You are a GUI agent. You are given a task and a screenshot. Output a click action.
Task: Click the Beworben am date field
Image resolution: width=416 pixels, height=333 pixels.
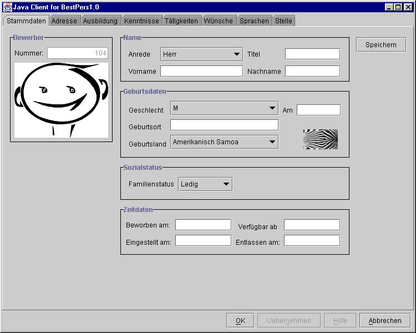pyautogui.click(x=203, y=225)
